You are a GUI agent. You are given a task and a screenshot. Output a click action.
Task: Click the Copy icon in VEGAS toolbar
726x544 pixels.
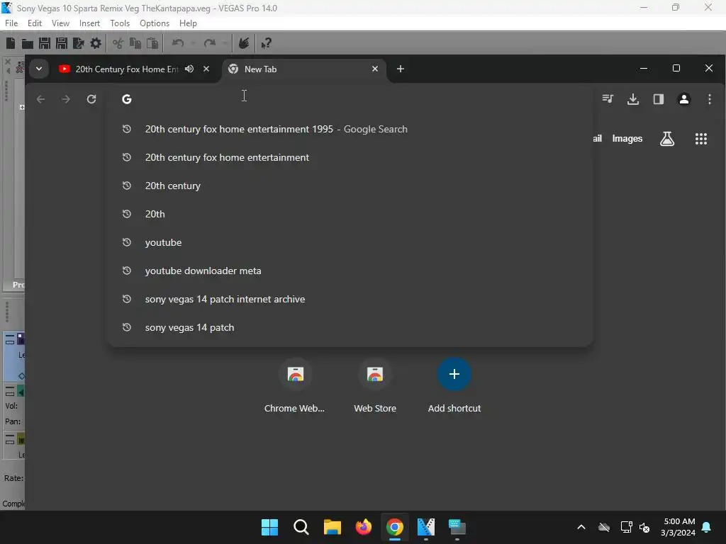coord(135,43)
